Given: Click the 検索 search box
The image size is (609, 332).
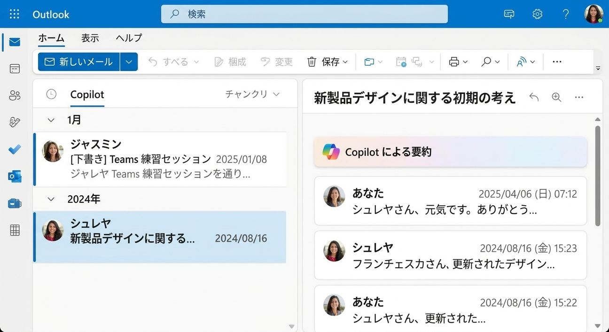Looking at the screenshot, I should pos(304,14).
